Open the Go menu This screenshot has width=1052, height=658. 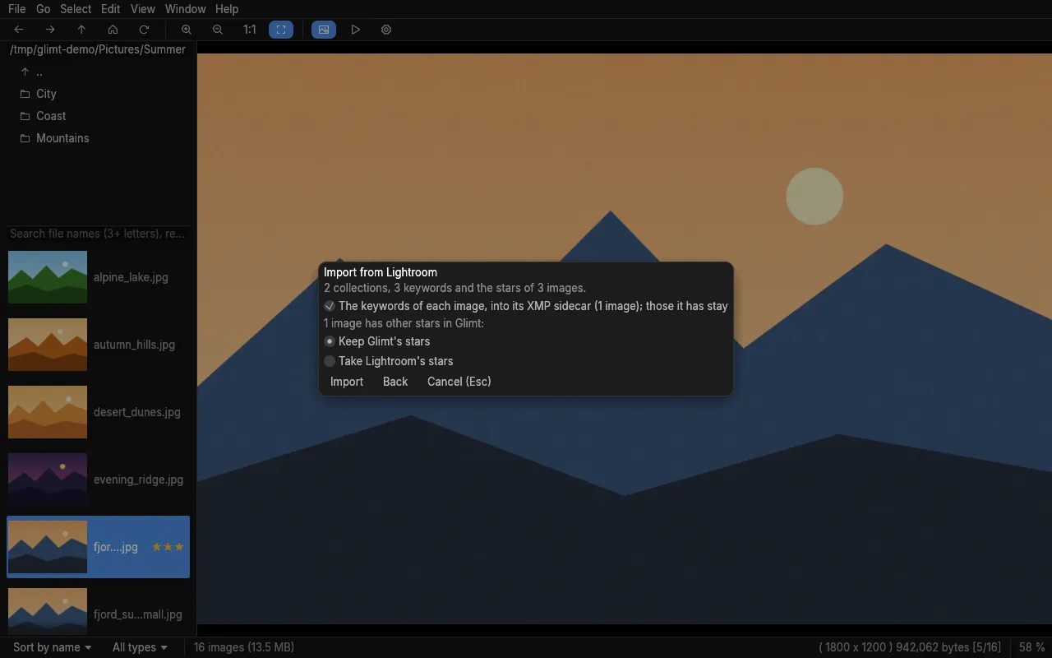tap(43, 9)
